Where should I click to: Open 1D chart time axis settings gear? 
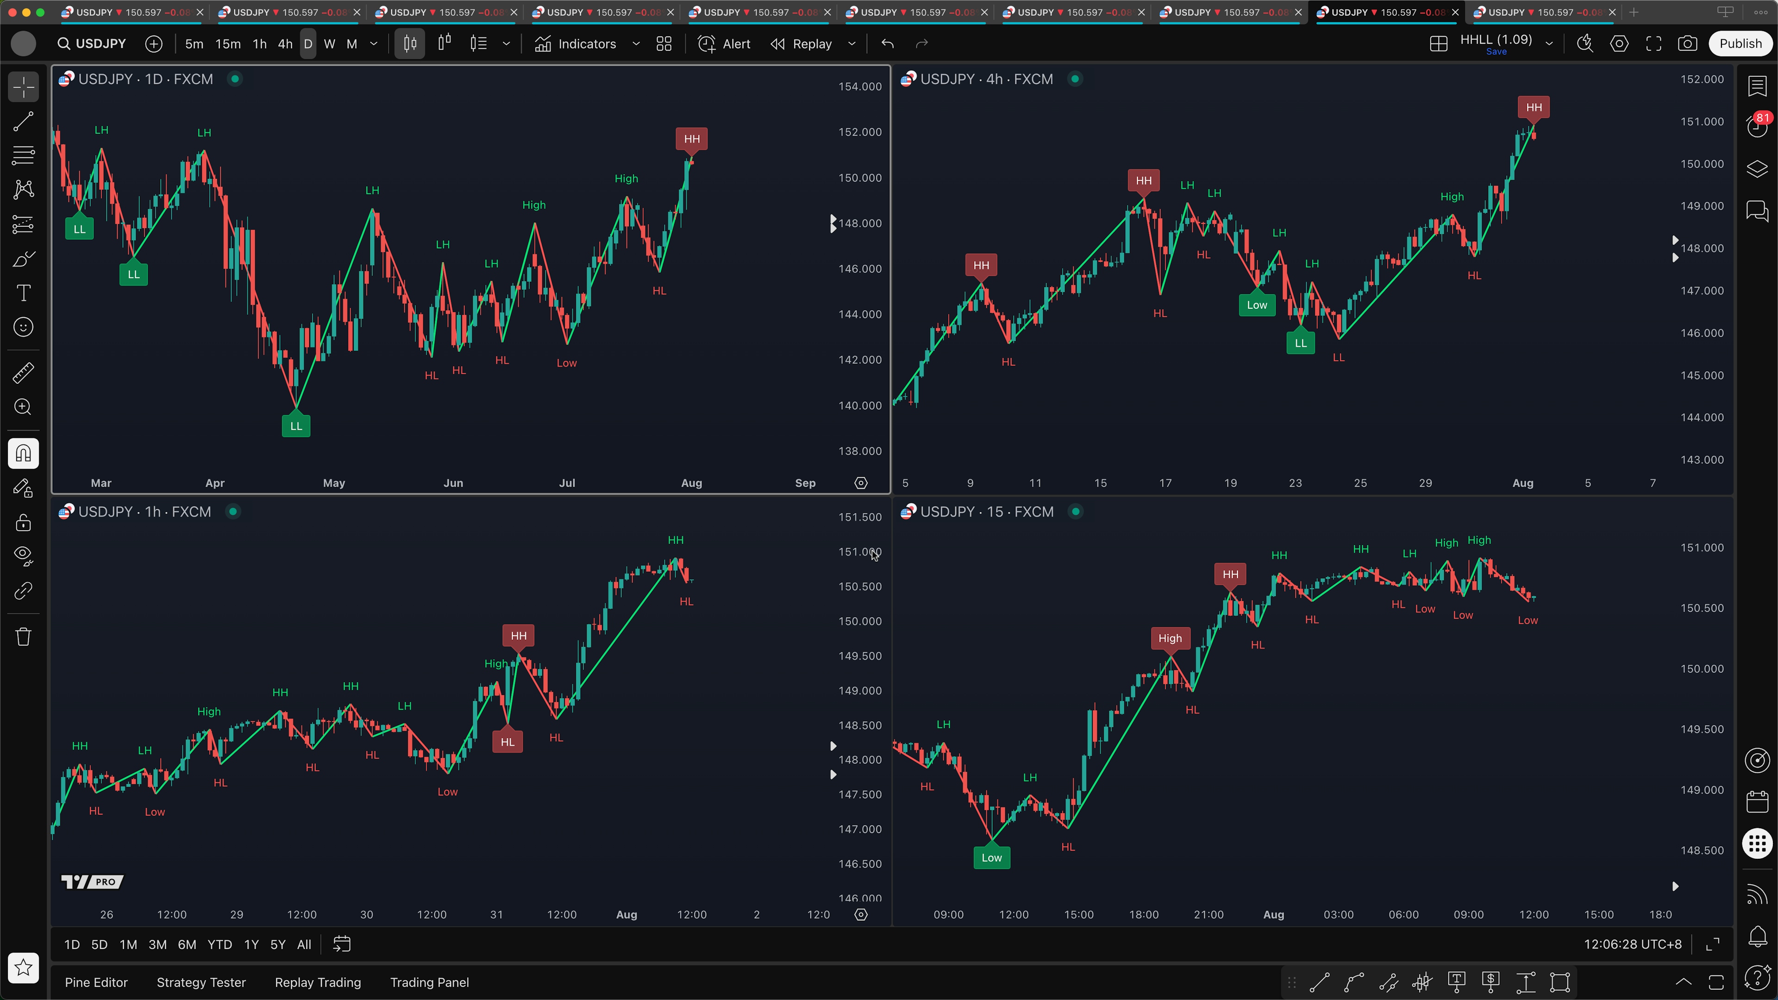coord(861,483)
